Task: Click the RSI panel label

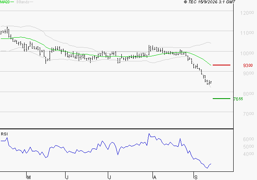Action: (4, 134)
